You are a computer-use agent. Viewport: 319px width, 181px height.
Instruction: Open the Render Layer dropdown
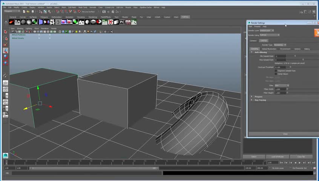coord(267,31)
